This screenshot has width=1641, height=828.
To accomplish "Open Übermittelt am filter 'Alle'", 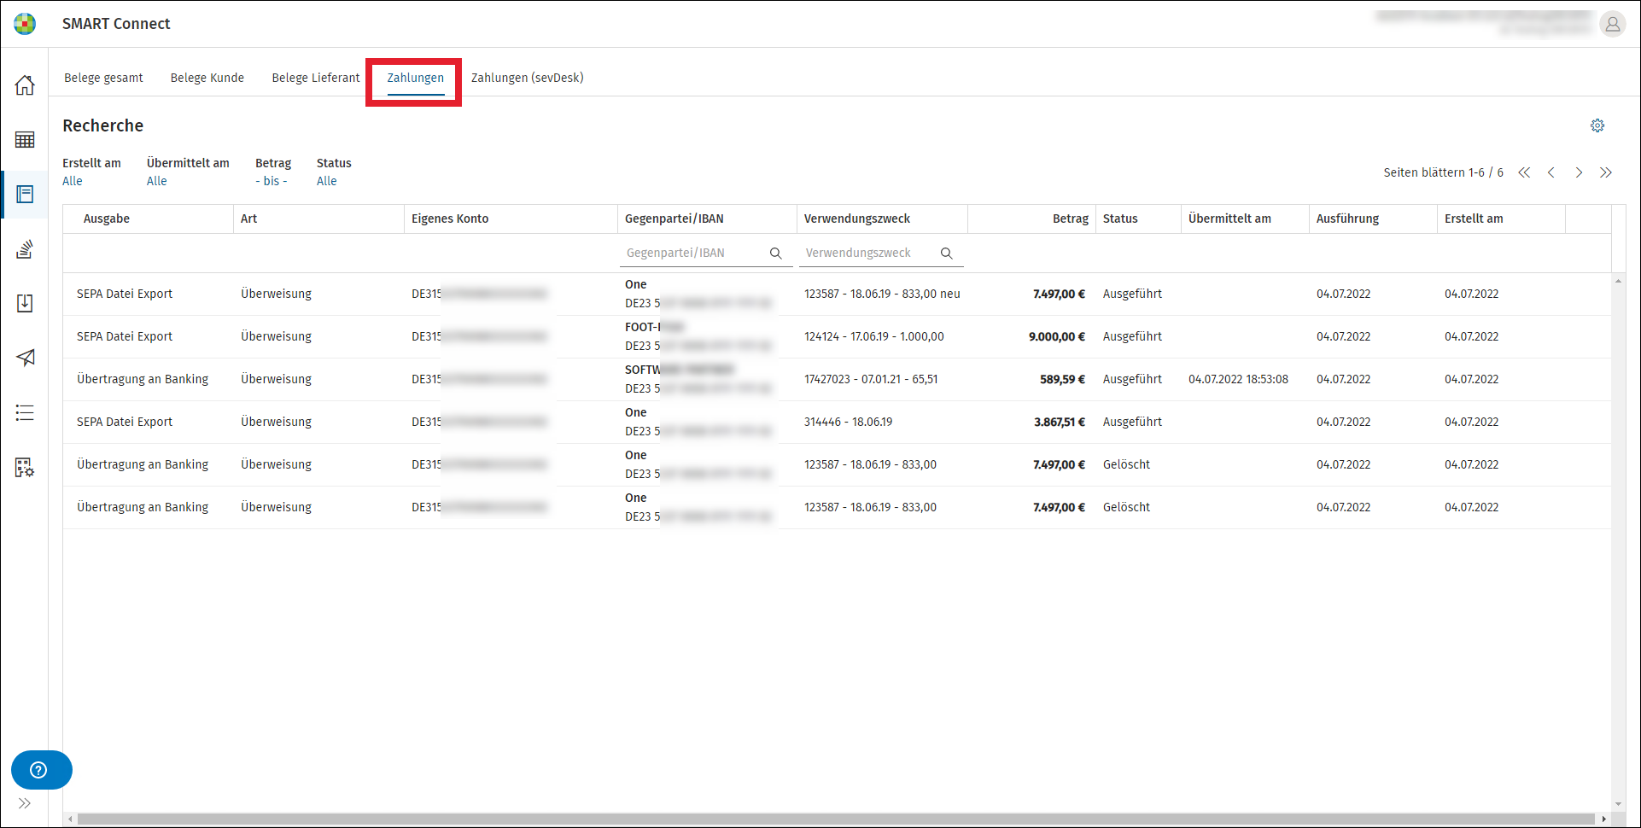I will [157, 181].
